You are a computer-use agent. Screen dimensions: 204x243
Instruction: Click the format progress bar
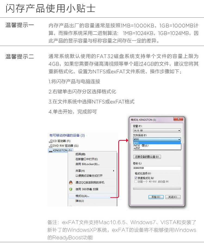[157, 188]
